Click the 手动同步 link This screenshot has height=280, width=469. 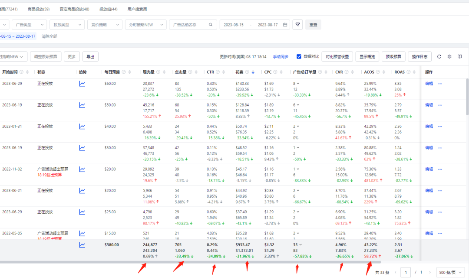[x=281, y=57]
